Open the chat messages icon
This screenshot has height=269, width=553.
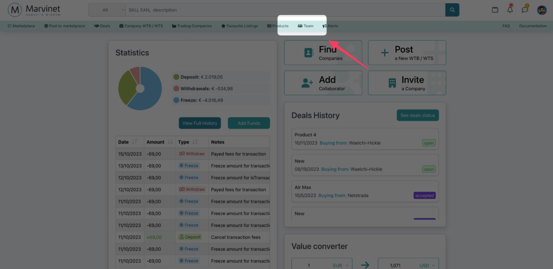[x=524, y=10]
